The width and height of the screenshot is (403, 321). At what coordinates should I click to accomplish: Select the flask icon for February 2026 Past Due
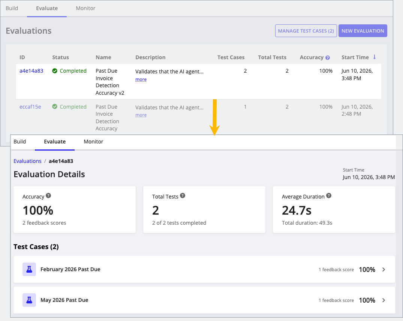click(x=29, y=269)
